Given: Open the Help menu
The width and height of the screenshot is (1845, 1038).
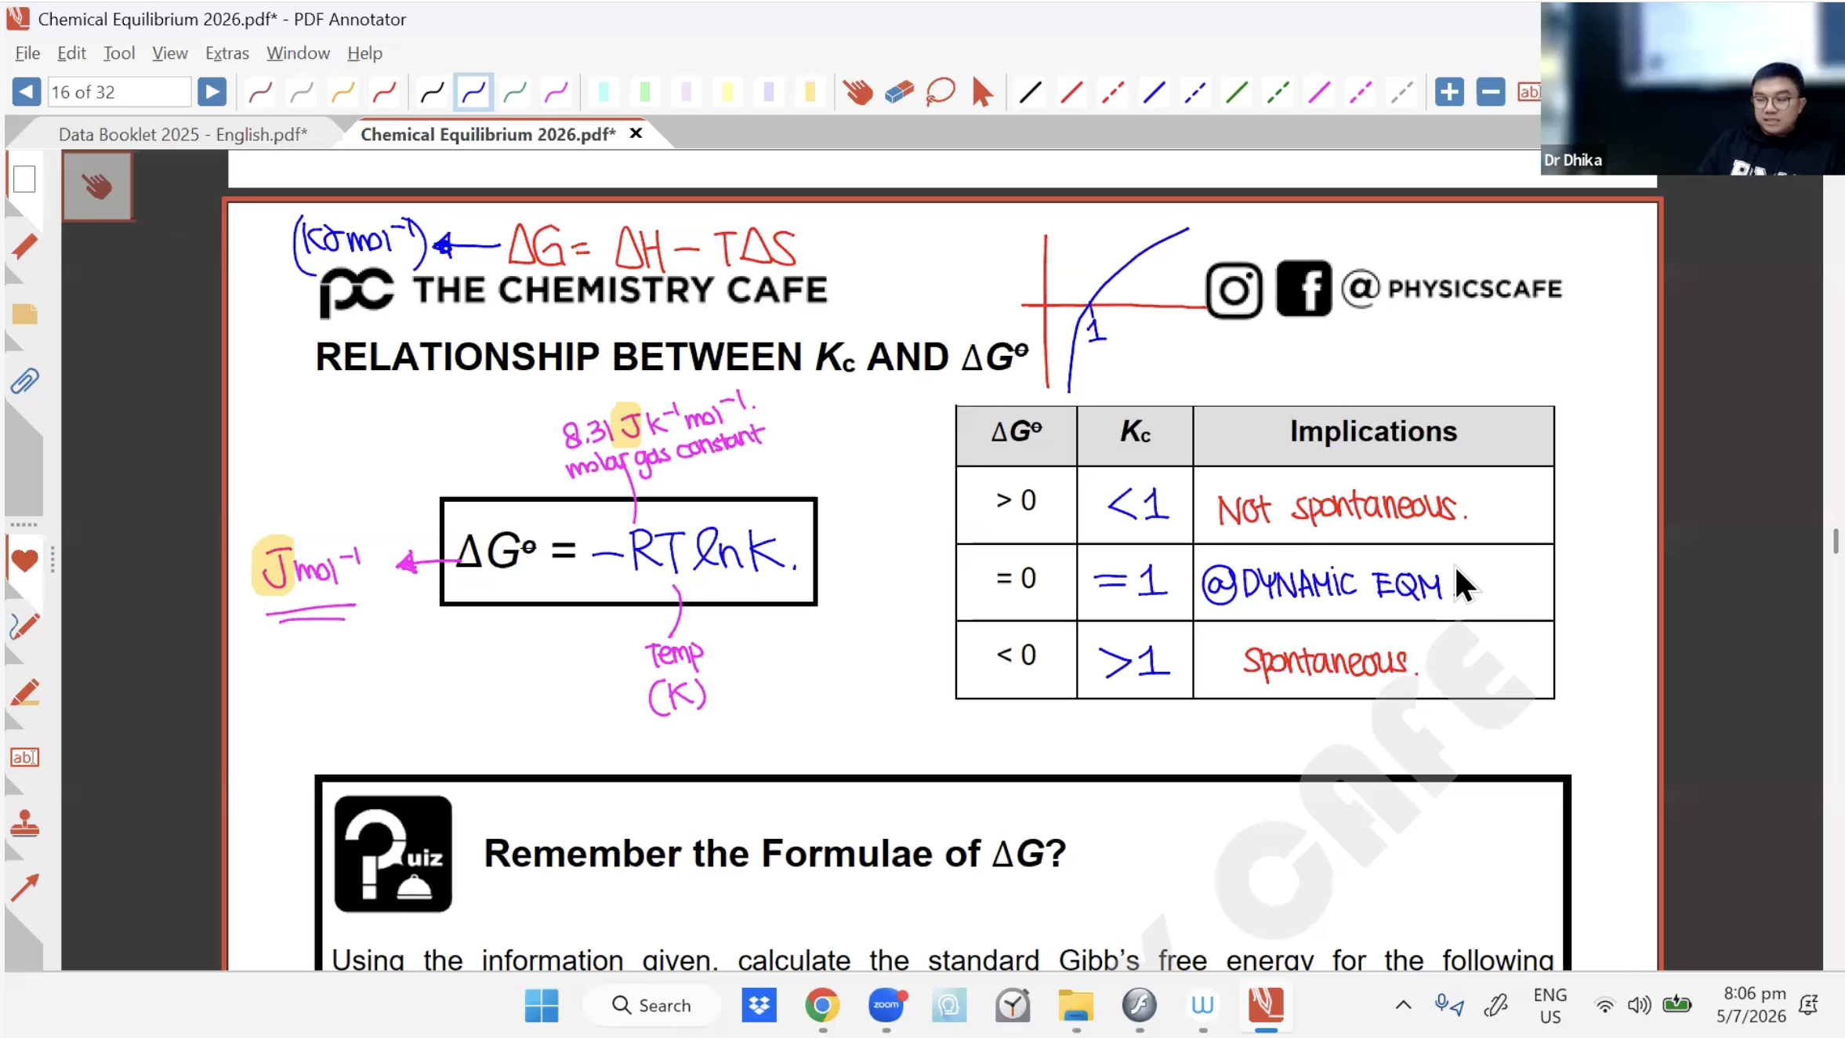Looking at the screenshot, I should 364,53.
